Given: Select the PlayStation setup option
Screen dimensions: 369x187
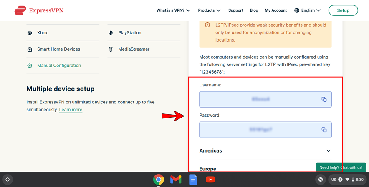Looking at the screenshot, I should (x=144, y=33).
